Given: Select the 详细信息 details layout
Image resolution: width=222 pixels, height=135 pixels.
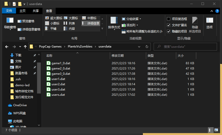Looking at the screenshot, I should tap(91, 23).
